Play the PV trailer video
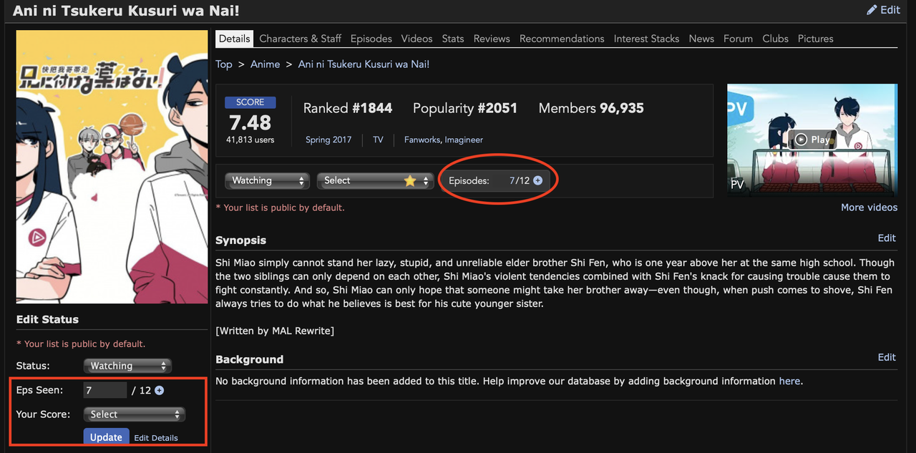The height and width of the screenshot is (453, 916). point(812,140)
